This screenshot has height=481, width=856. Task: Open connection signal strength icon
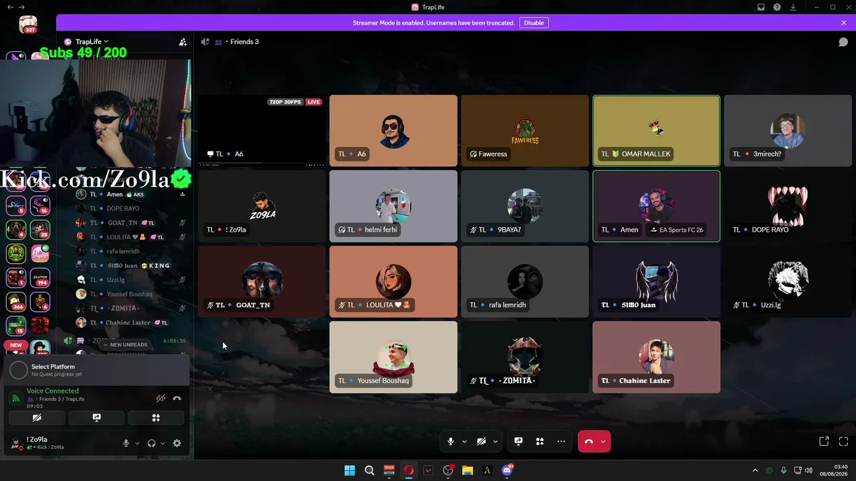(x=16, y=398)
